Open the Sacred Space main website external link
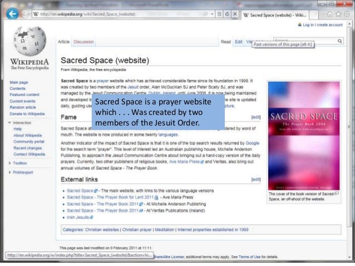 pos(82,190)
